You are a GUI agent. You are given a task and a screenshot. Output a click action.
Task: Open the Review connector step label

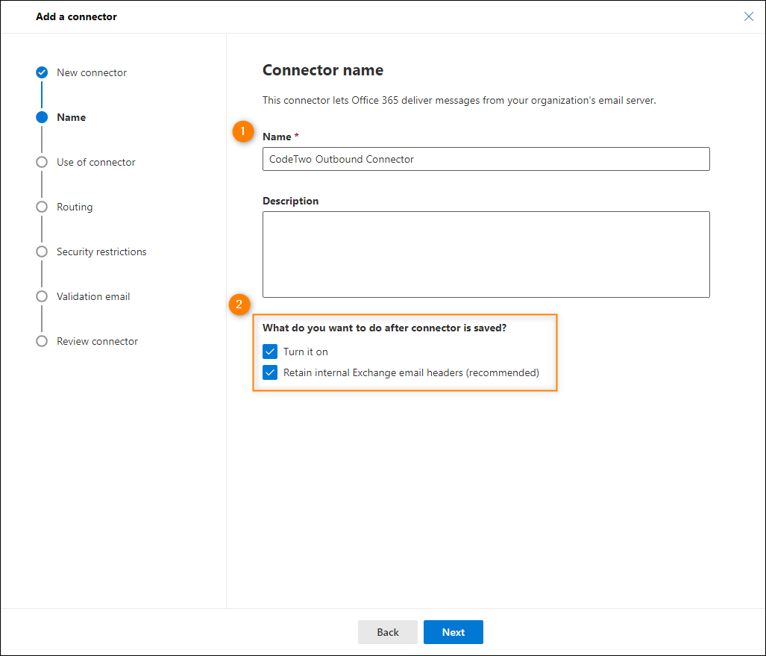(x=97, y=341)
